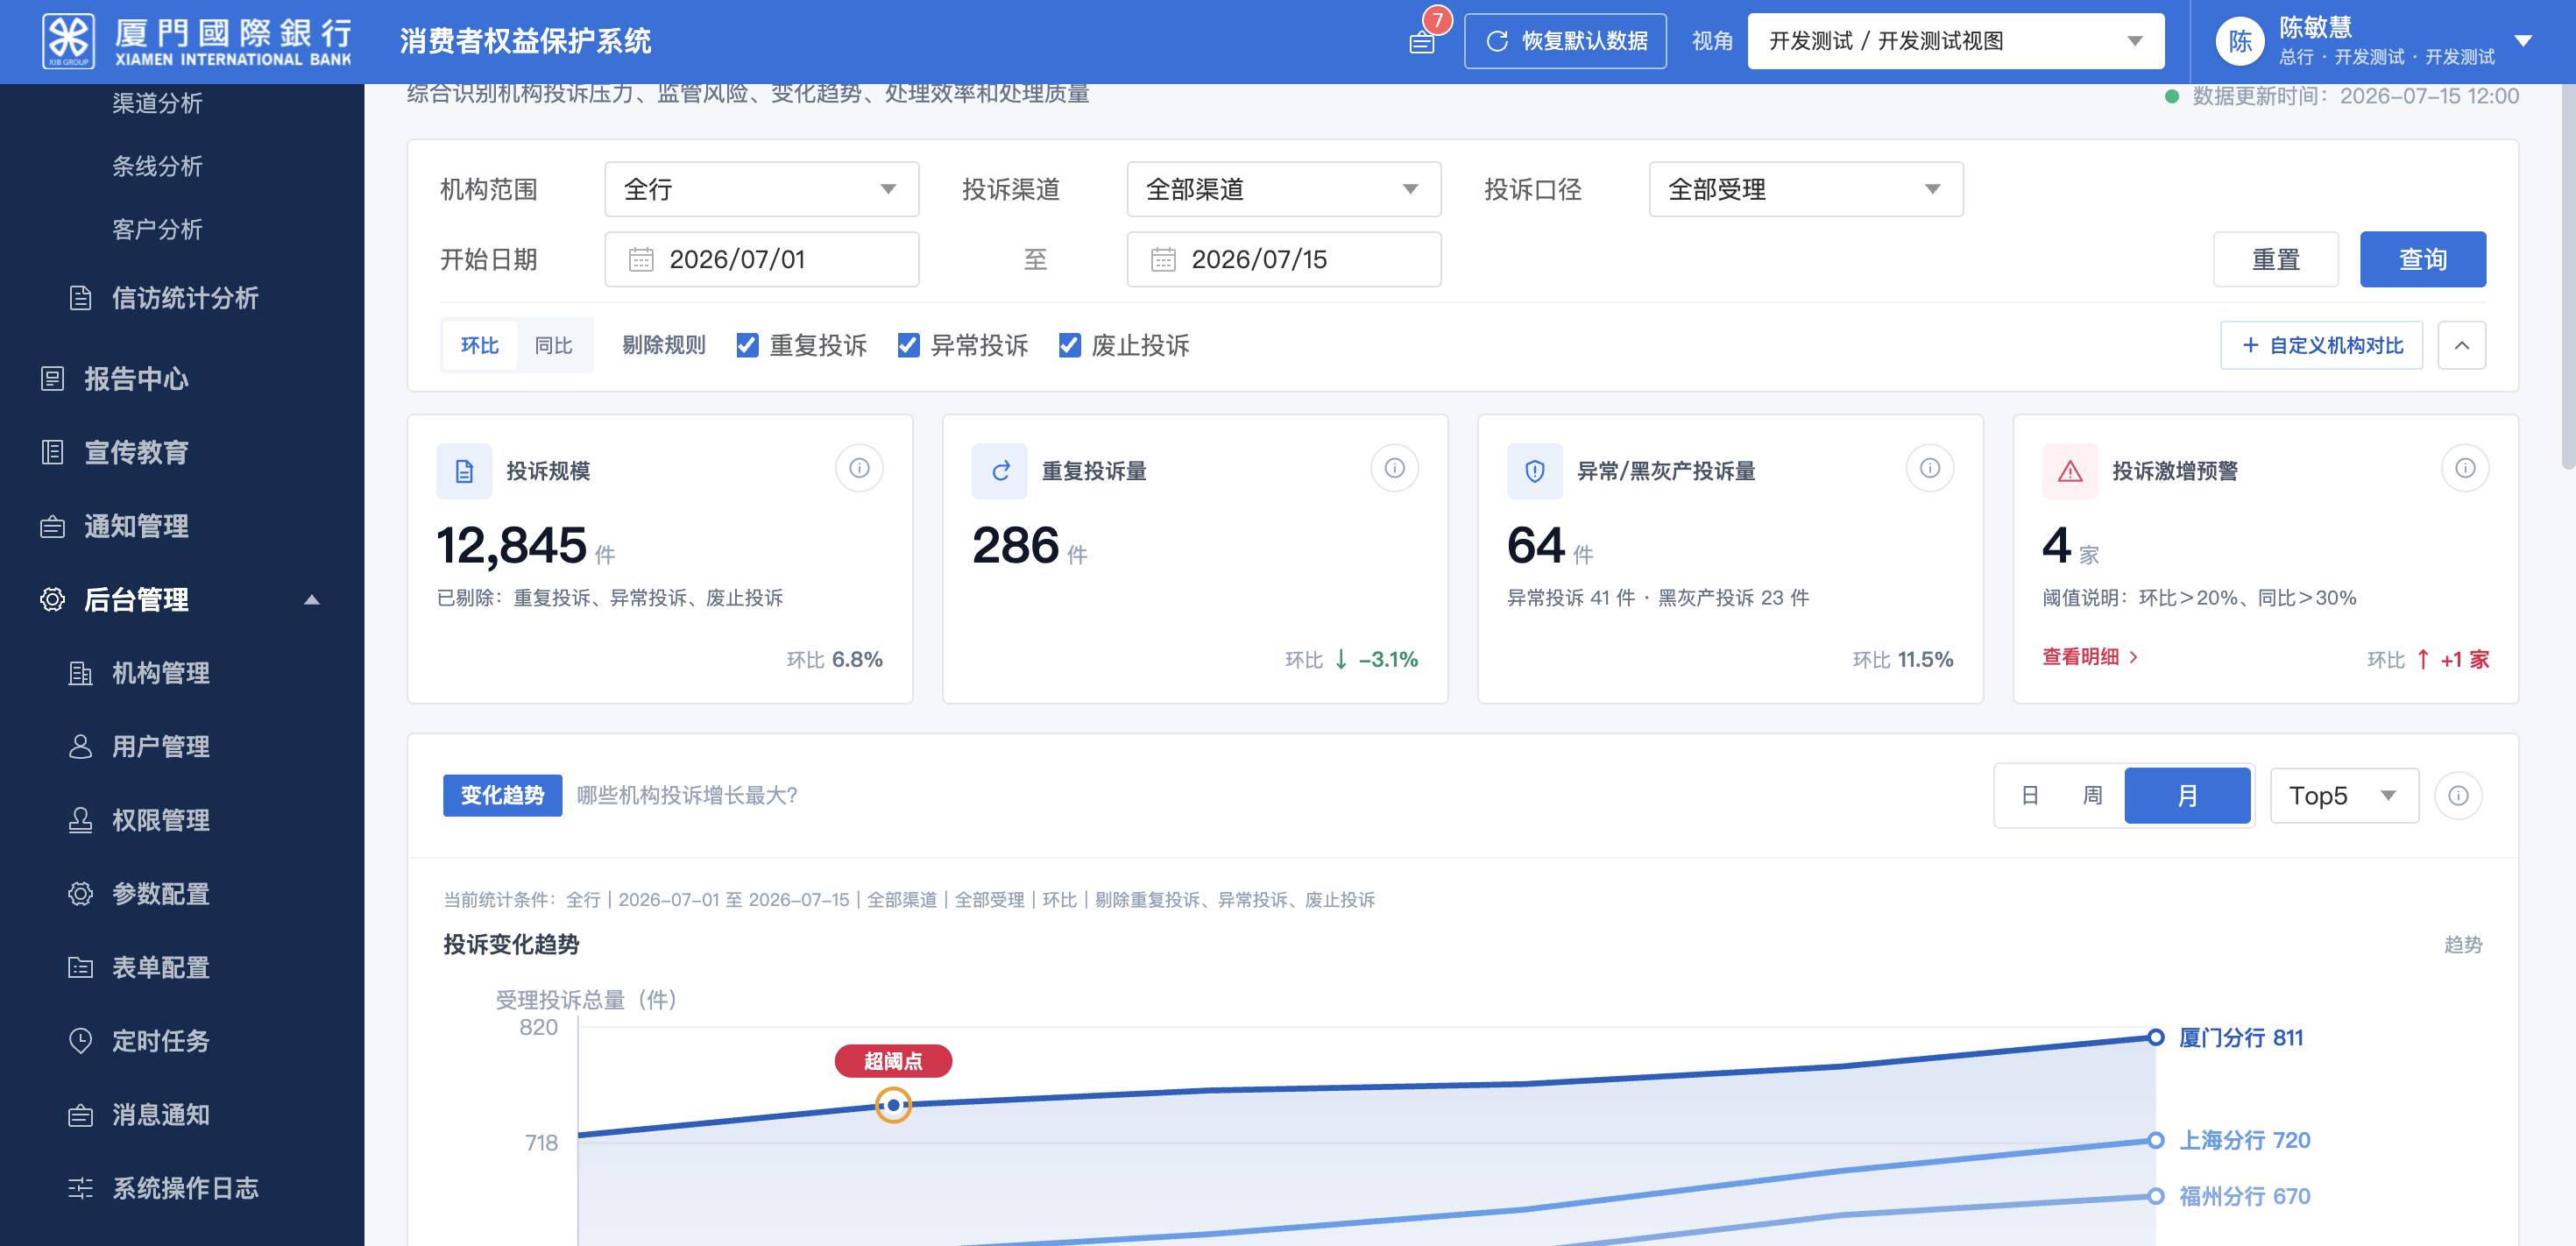Click the 表单配置 form icon
The height and width of the screenshot is (1246, 2576).
click(x=80, y=967)
